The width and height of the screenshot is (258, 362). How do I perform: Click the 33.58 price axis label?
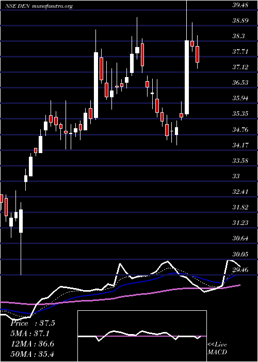click(x=240, y=161)
